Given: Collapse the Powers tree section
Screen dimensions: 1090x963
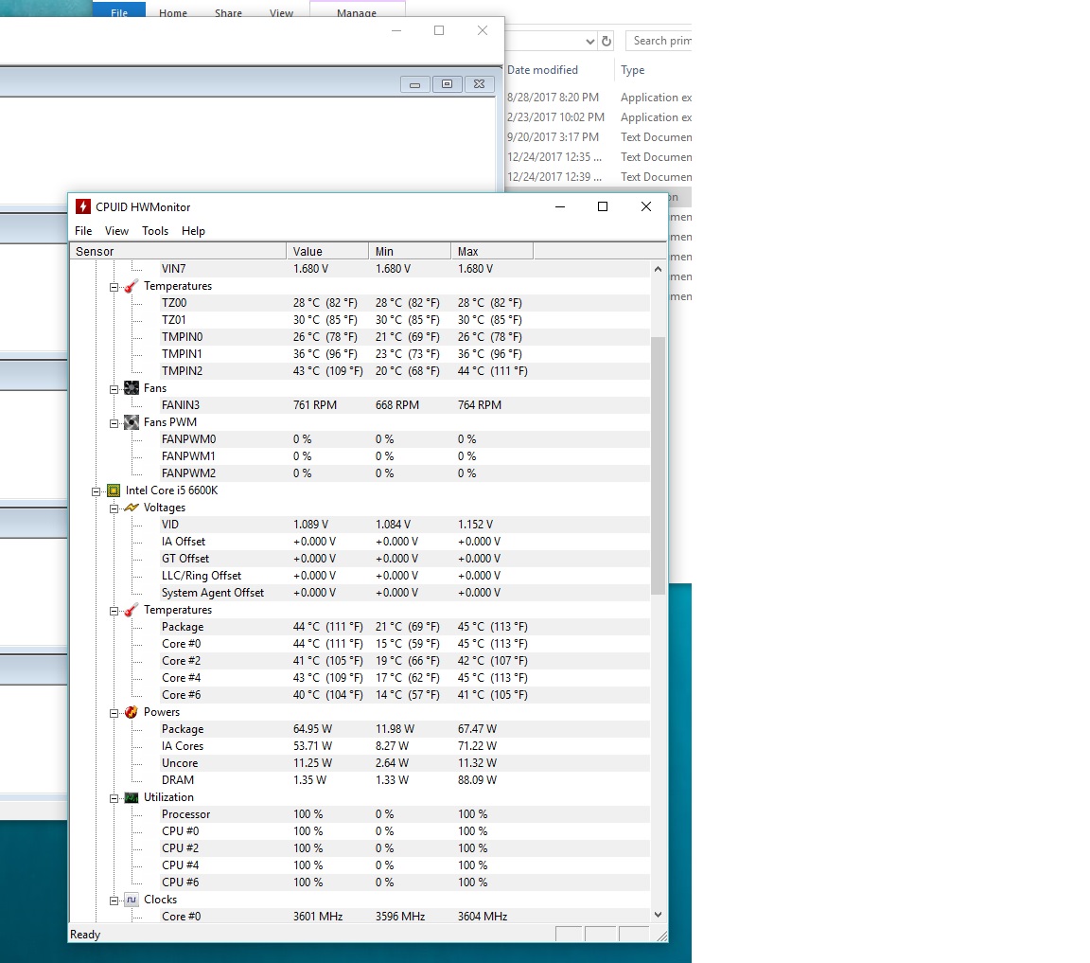Looking at the screenshot, I should tap(114, 712).
